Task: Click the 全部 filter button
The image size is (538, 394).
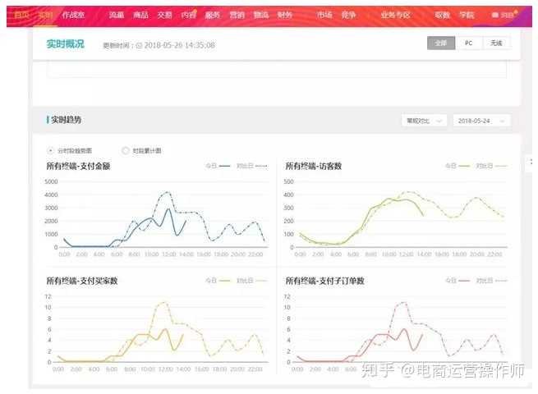Action: coord(440,43)
